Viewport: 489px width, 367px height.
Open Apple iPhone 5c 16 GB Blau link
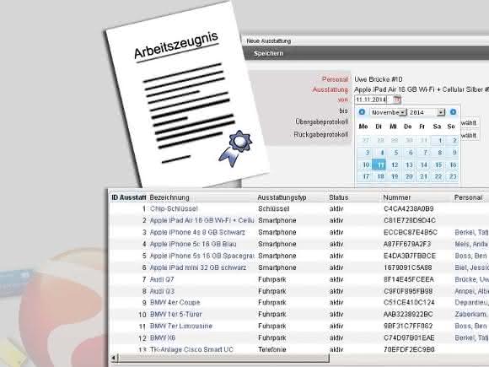pos(193,244)
